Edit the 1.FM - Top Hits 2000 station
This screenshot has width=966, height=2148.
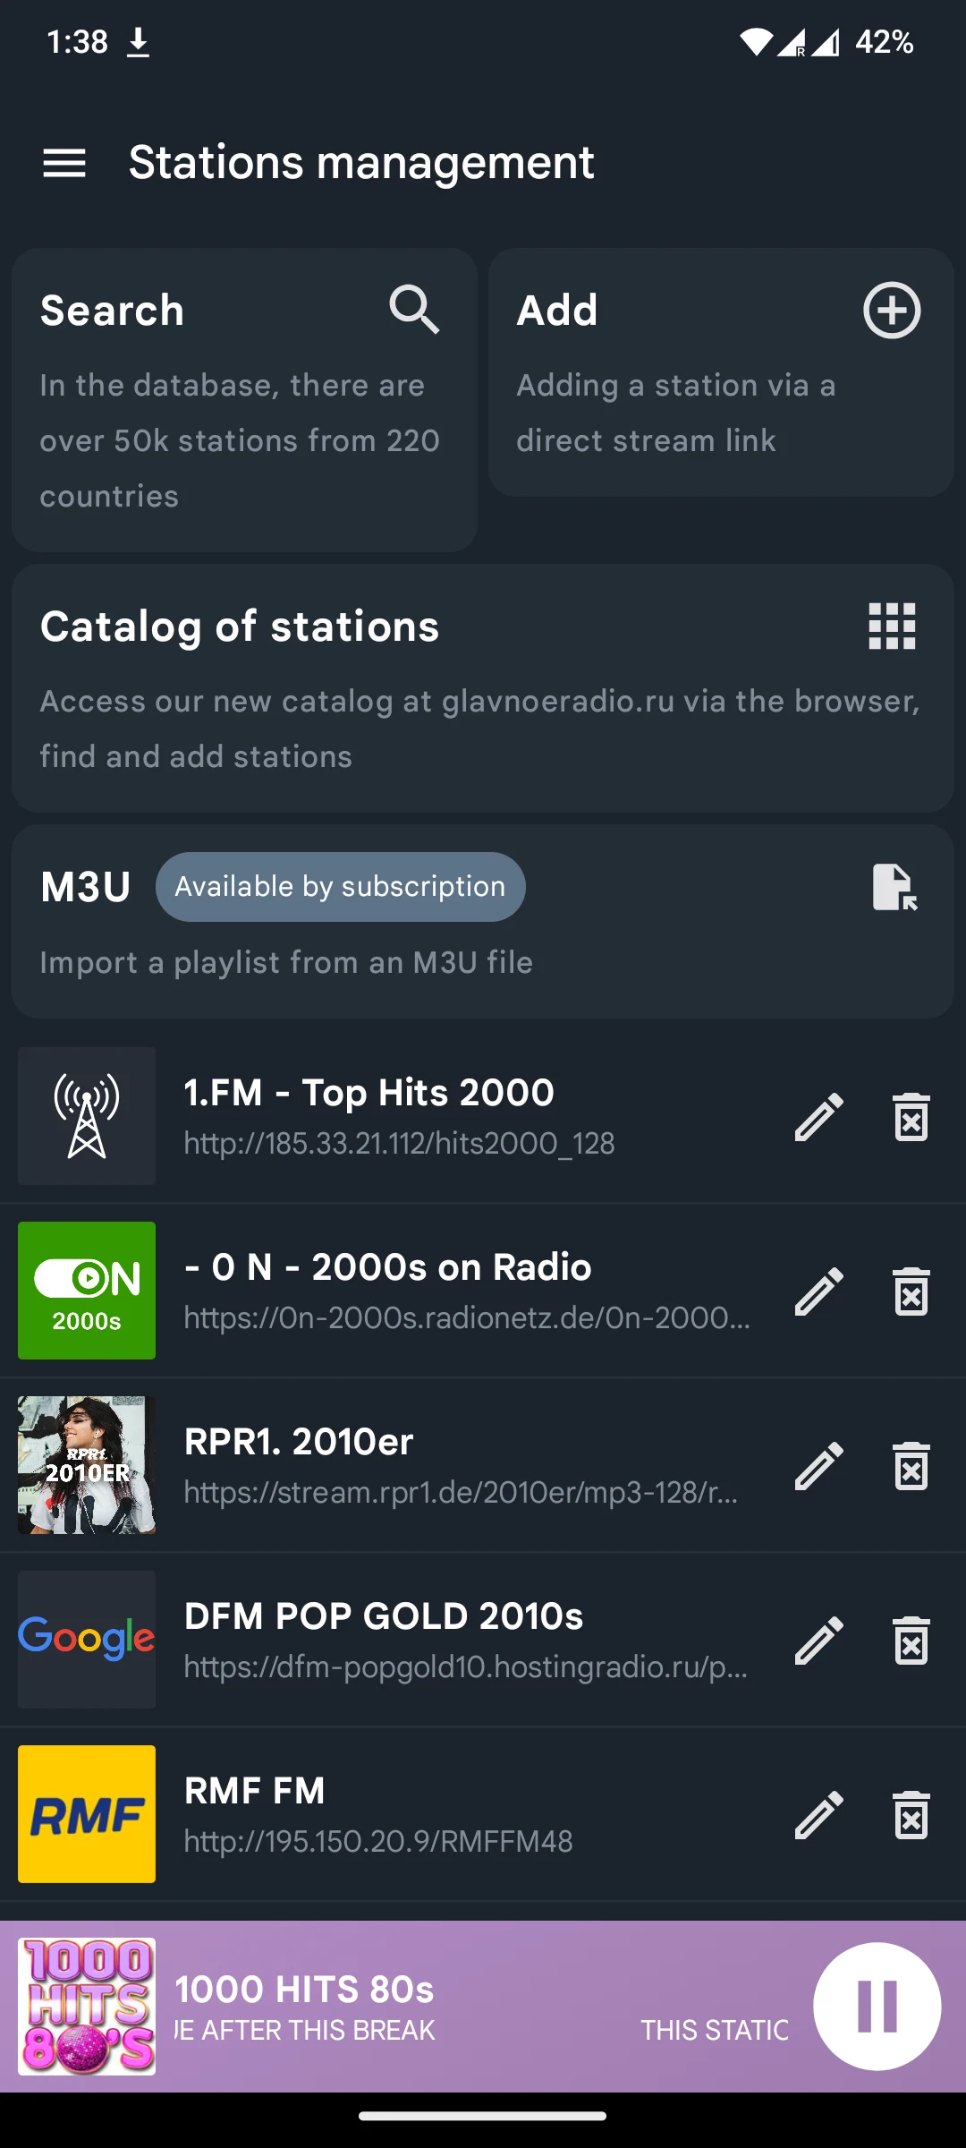click(x=819, y=1116)
